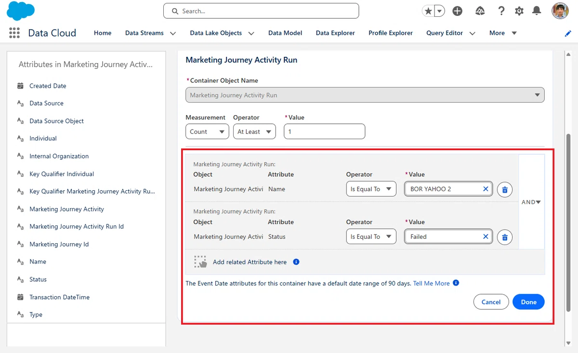578x353 pixels.
Task: Open the Data Explorer tab
Action: (335, 33)
